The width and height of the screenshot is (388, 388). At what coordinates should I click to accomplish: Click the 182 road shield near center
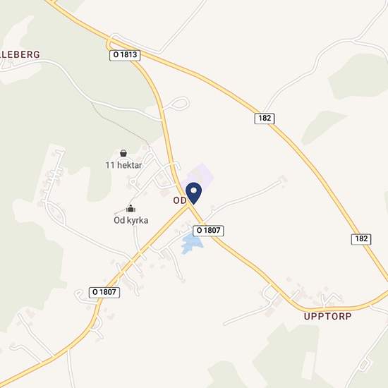265,119
